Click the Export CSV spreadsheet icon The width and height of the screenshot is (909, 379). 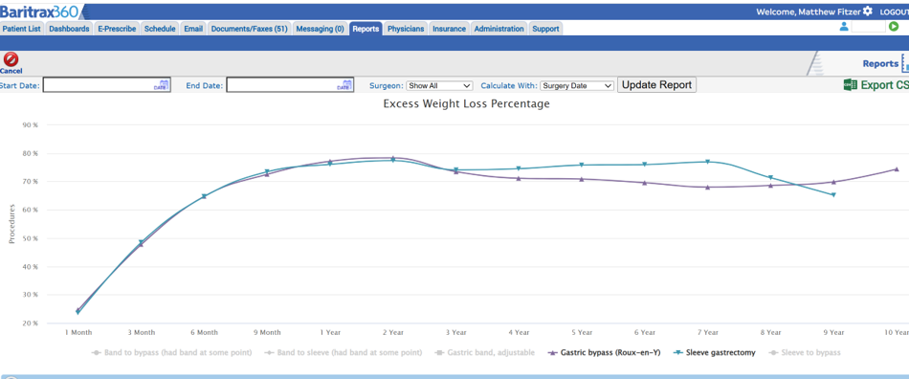[x=850, y=85]
